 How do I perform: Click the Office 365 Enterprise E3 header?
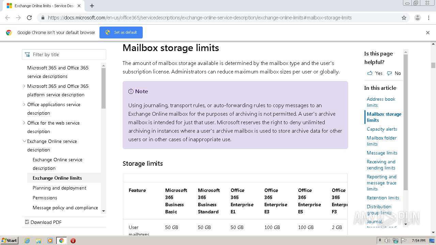(x=276, y=201)
